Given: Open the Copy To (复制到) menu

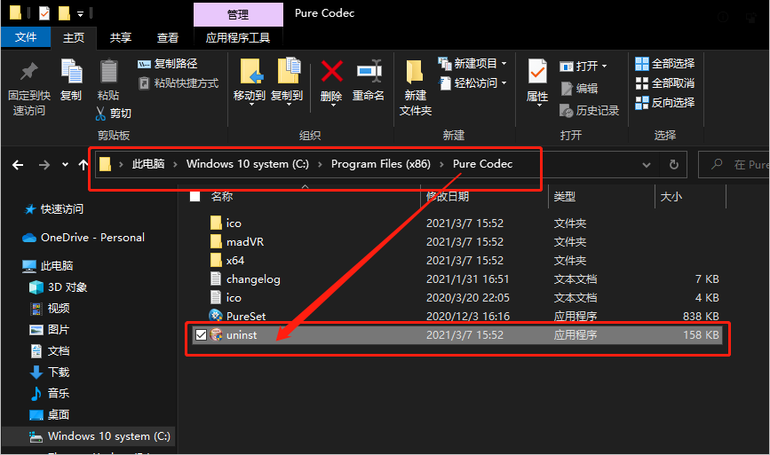Looking at the screenshot, I should click(x=287, y=81).
